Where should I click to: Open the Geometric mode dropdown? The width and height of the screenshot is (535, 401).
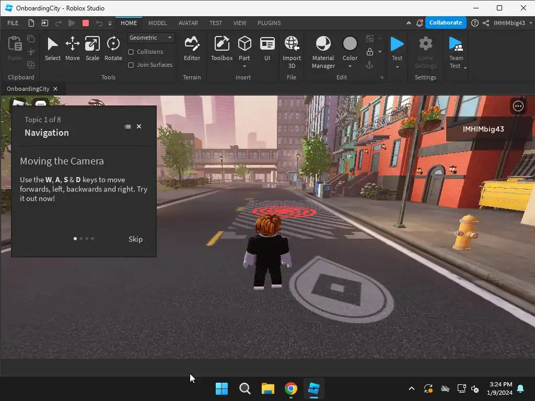coord(151,38)
